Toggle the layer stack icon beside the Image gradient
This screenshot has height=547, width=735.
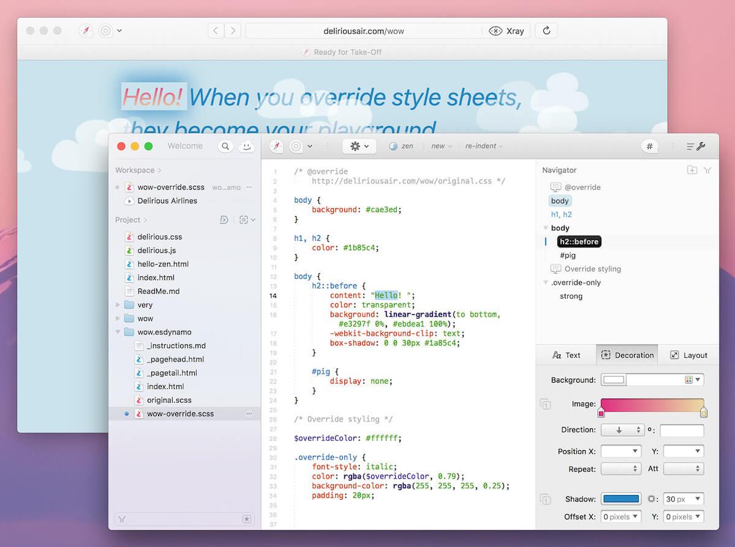pos(545,404)
